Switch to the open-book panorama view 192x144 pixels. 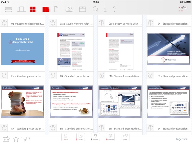tap(22, 9)
